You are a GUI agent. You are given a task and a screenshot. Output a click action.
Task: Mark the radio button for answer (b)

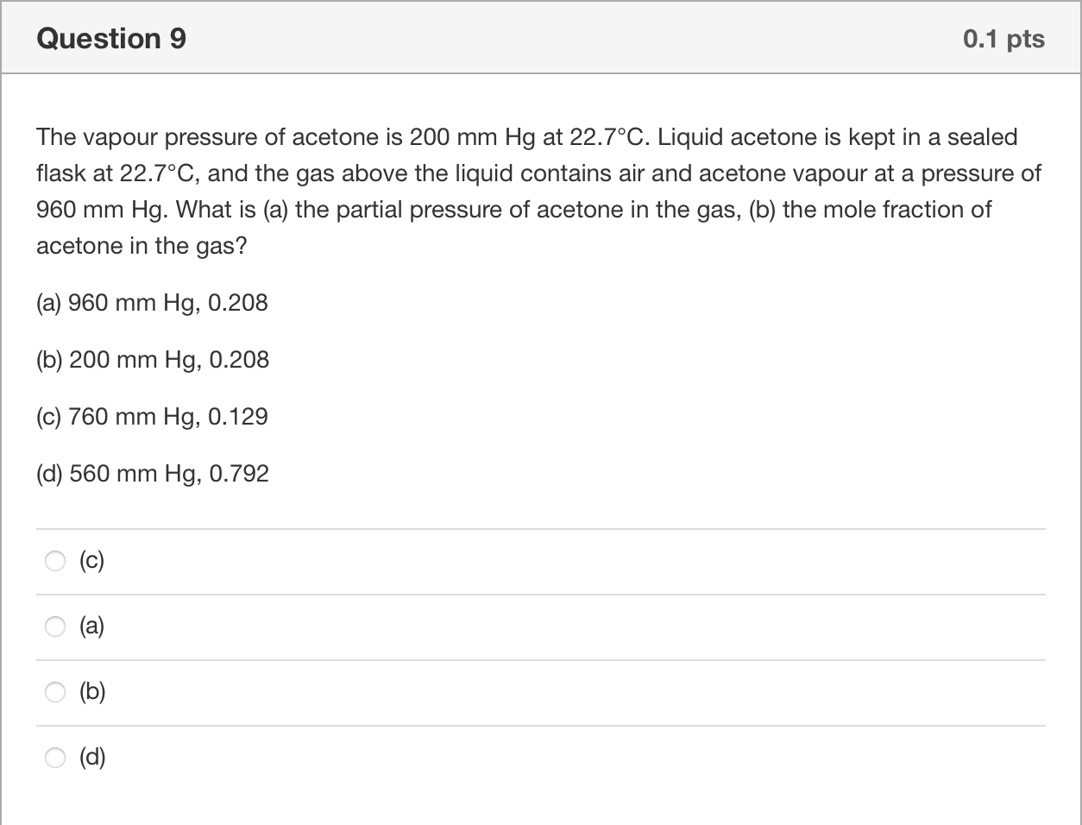coord(55,692)
